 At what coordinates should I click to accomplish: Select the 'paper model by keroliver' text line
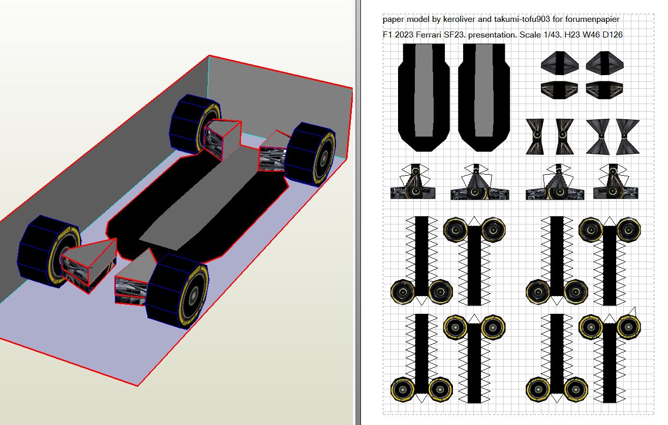[501, 19]
